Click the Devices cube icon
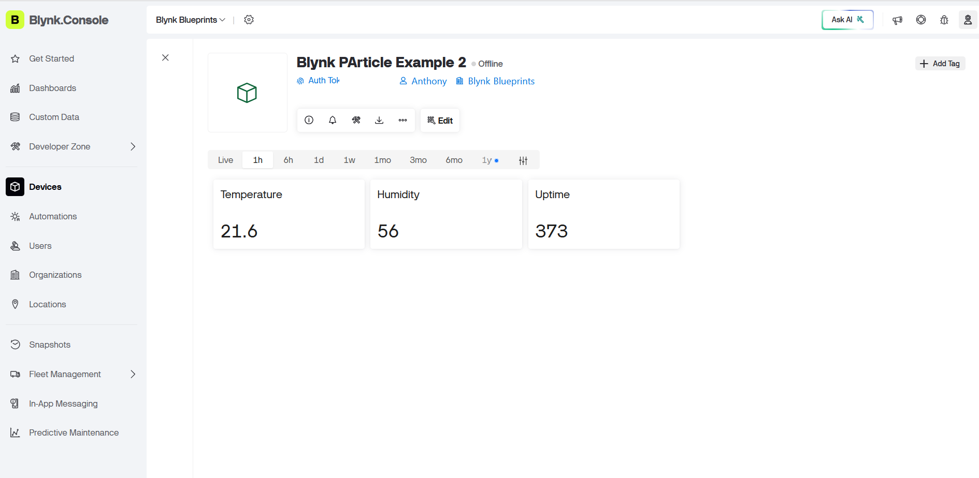Image resolution: width=979 pixels, height=478 pixels. [15, 187]
